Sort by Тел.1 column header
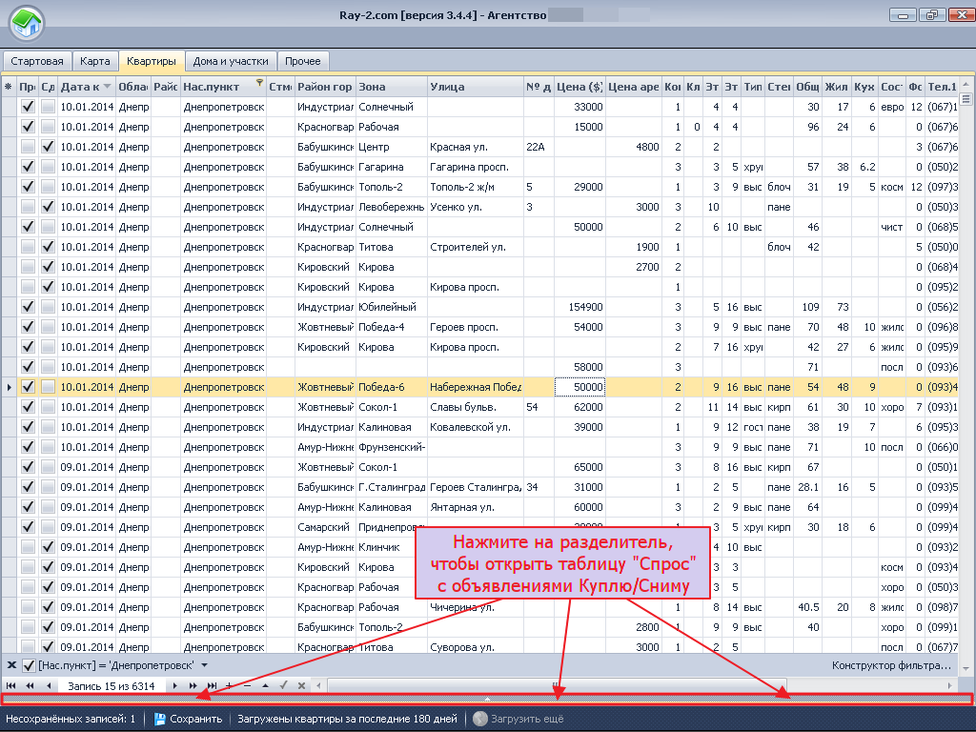 [x=942, y=87]
